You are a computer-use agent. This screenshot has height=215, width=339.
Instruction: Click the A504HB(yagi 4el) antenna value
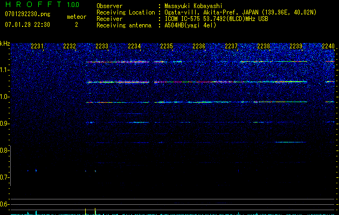[190, 25]
